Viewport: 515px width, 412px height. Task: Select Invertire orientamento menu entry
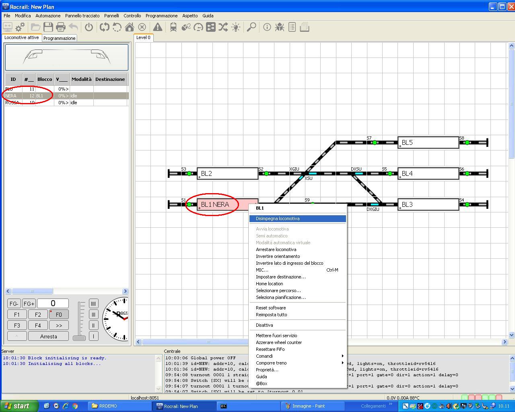point(298,256)
